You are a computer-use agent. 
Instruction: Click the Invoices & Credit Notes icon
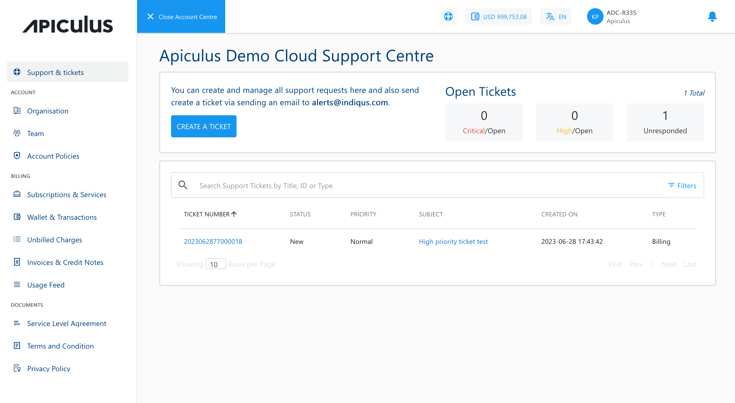coord(17,262)
